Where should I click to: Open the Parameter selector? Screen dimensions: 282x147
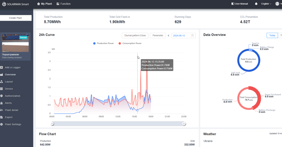coord(158,35)
